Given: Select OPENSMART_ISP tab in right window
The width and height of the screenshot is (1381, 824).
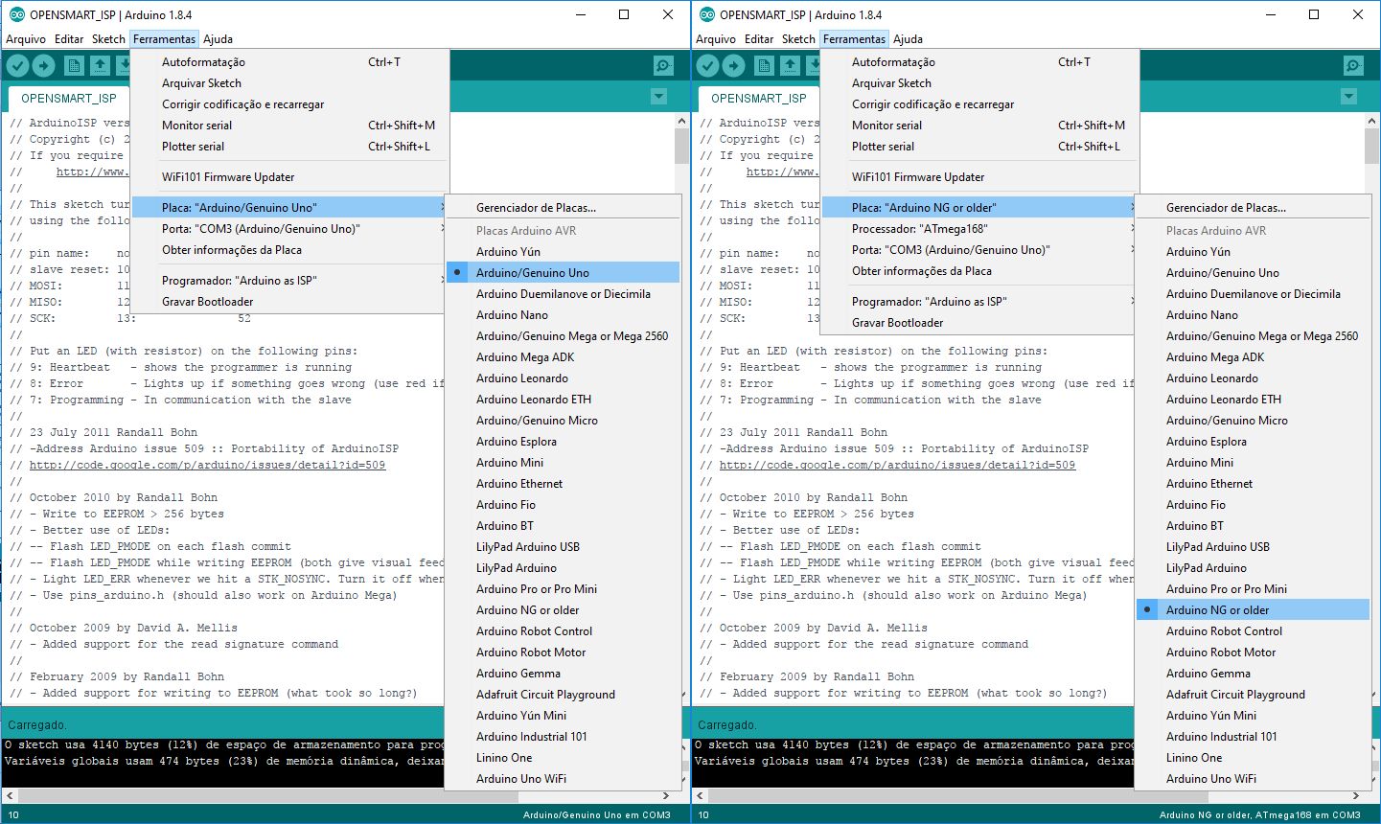Looking at the screenshot, I should click(x=759, y=98).
